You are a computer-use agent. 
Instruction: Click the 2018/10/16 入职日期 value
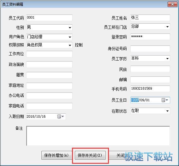36,116
